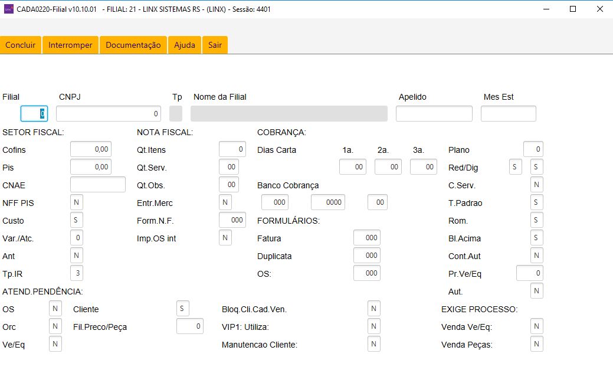Maximize the CADA0220-Filial window
Image resolution: width=613 pixels, height=383 pixels.
click(573, 9)
